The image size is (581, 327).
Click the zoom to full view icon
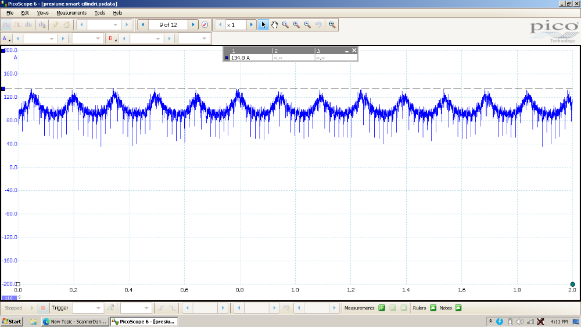pyautogui.click(x=332, y=25)
